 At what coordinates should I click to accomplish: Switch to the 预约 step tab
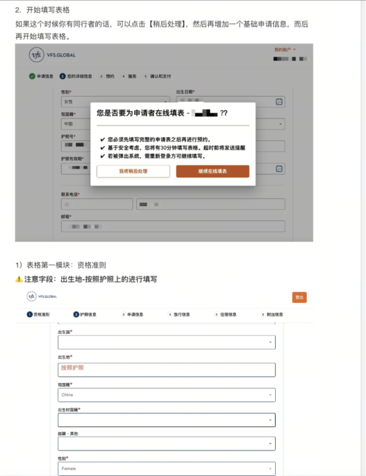(x=107, y=76)
